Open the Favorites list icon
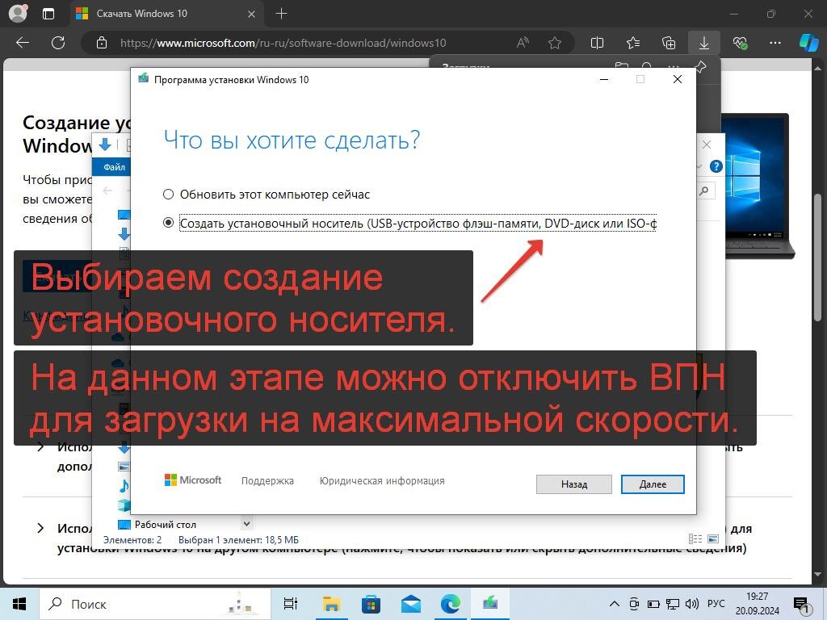This screenshot has height=620, width=827. pyautogui.click(x=633, y=43)
